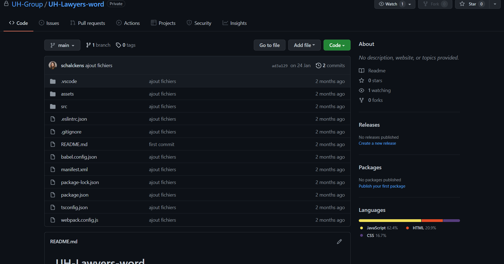Expand the Add file dropdown
This screenshot has height=264, width=504.
point(304,45)
